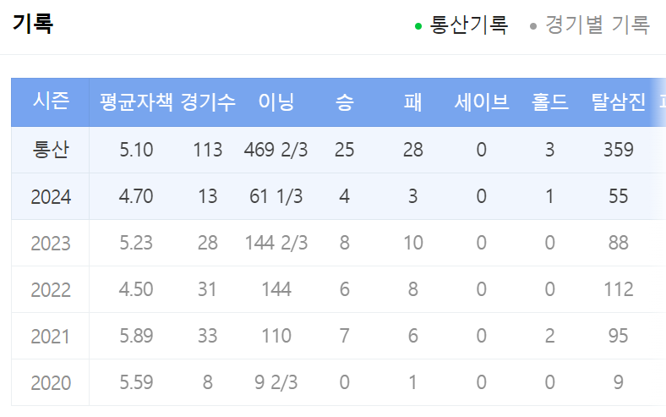The image size is (666, 417).
Task: Click the 탈삼진 column header
Action: pyautogui.click(x=619, y=102)
